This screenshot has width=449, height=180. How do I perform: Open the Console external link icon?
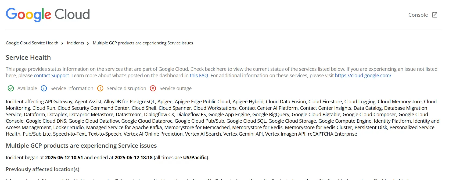(x=434, y=15)
